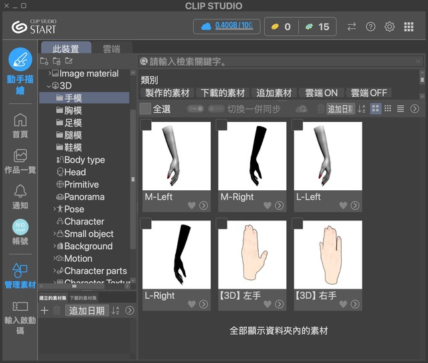Screen dimensions: 428x363
Task: Open the 追加日期 dropdown in collections panel
Action: pos(87,310)
